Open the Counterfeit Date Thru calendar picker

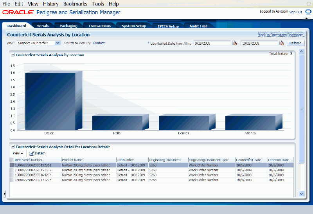point(281,43)
